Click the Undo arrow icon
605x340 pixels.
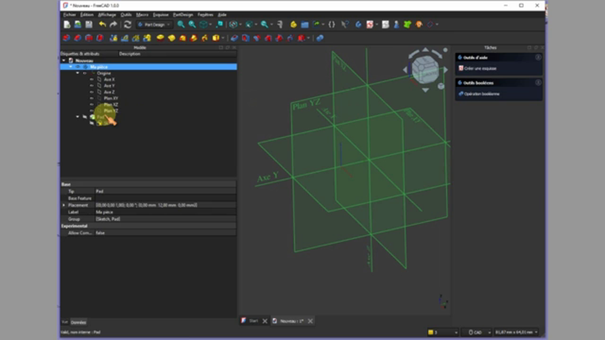click(102, 25)
